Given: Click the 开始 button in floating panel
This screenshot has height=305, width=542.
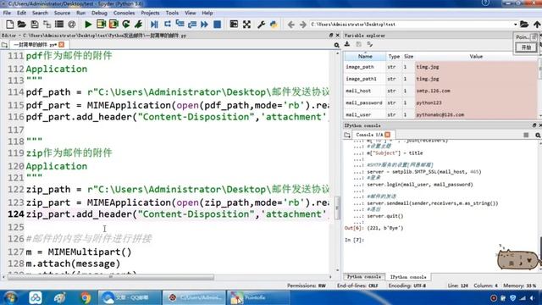Looking at the screenshot, I should [526, 47].
